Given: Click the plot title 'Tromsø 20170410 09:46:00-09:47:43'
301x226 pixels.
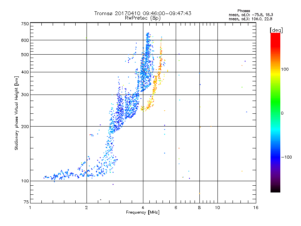Looking at the screenshot, I should (x=143, y=13).
